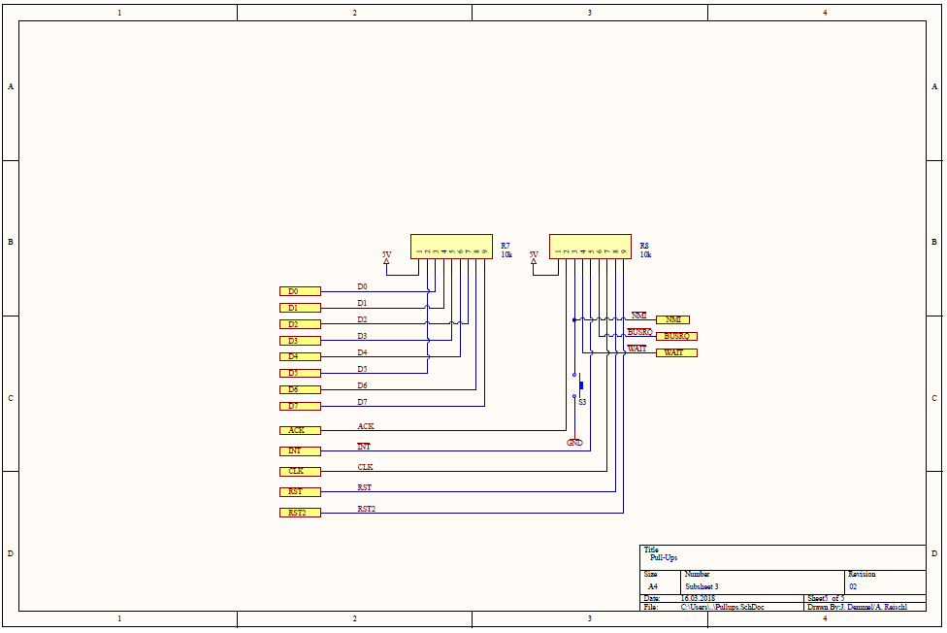Click the D7 net label on wire

click(x=362, y=402)
